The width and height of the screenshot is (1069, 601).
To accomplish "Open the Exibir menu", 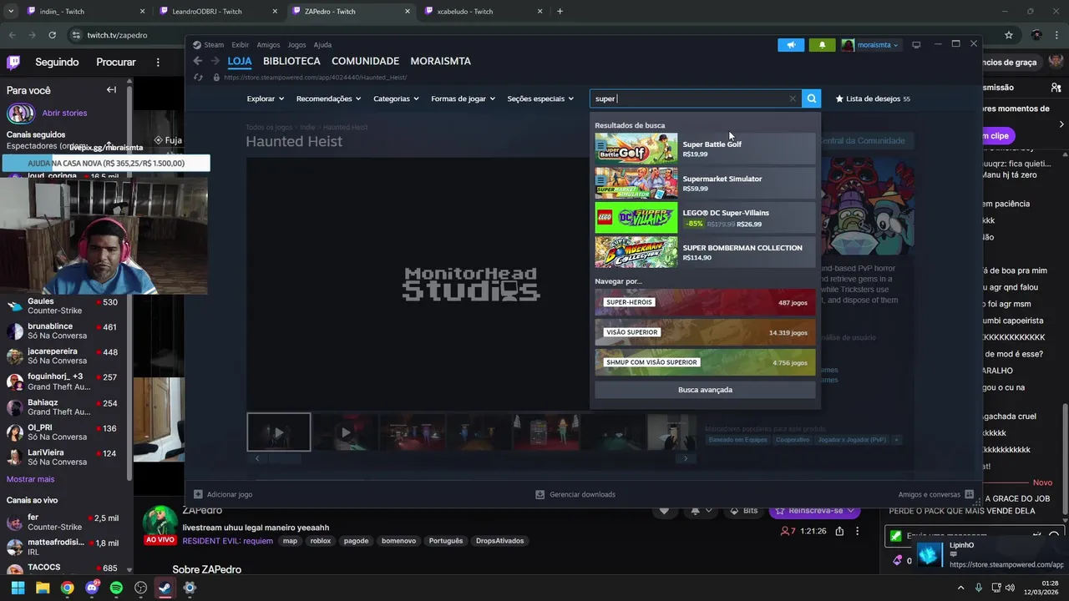I will click(x=241, y=45).
